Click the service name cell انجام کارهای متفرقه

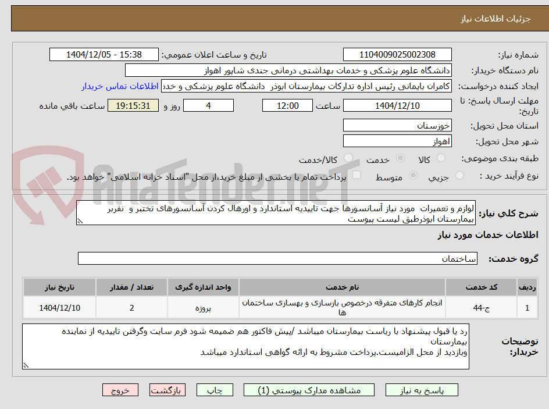tap(342, 308)
